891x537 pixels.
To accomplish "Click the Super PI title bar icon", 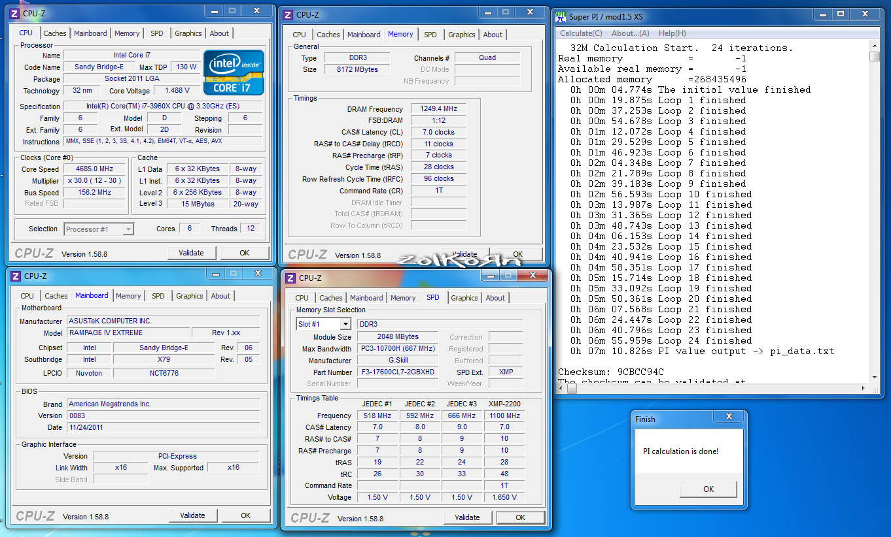I will point(561,16).
